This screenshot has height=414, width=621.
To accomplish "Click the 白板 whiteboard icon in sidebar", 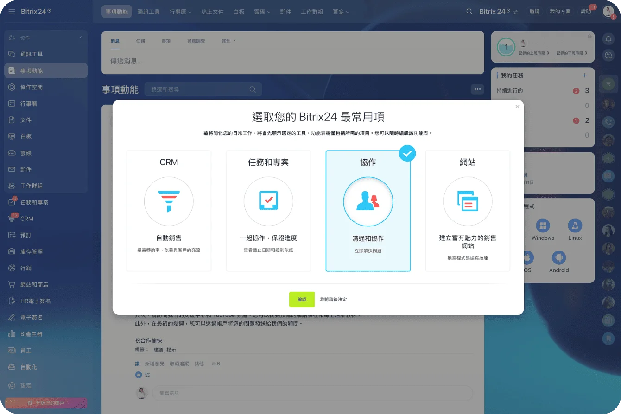I will [x=12, y=137].
